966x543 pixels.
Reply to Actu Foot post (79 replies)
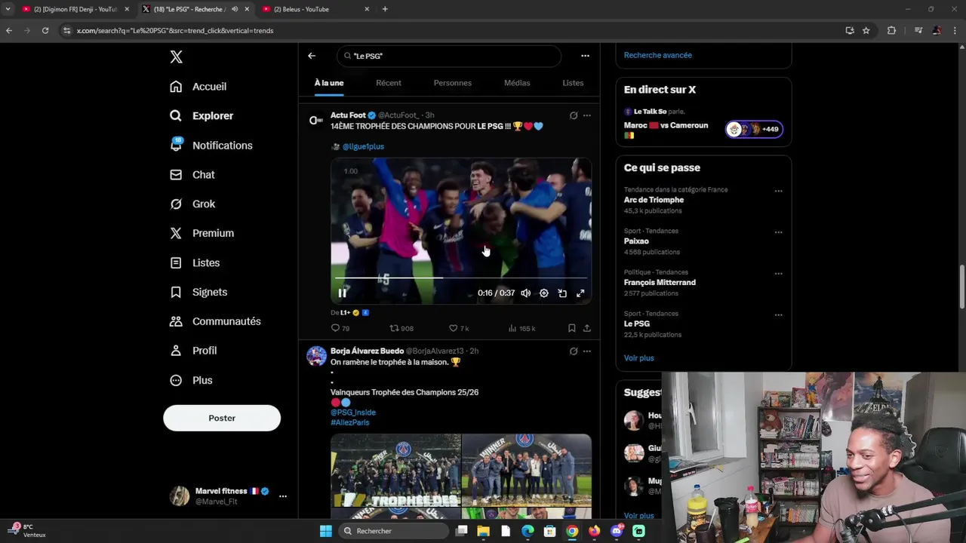point(340,329)
